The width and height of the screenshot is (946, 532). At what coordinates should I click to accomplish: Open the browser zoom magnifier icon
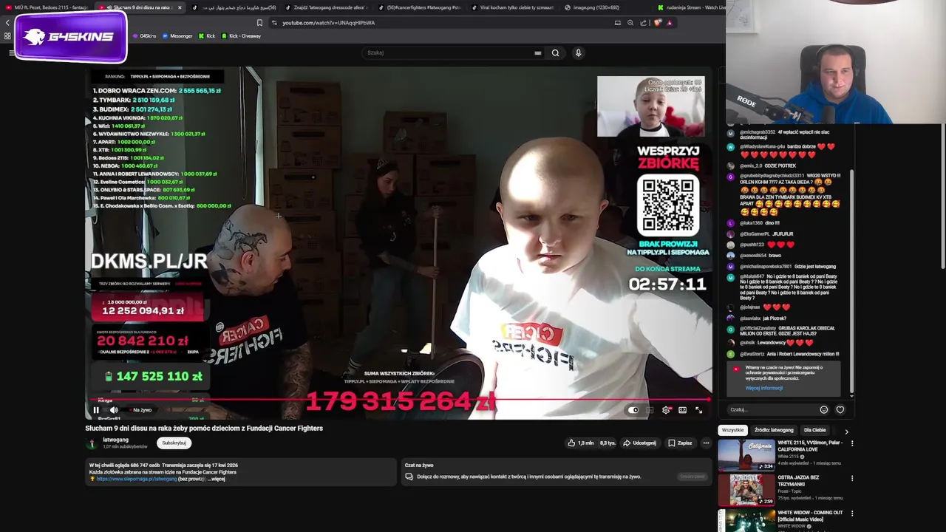click(630, 23)
